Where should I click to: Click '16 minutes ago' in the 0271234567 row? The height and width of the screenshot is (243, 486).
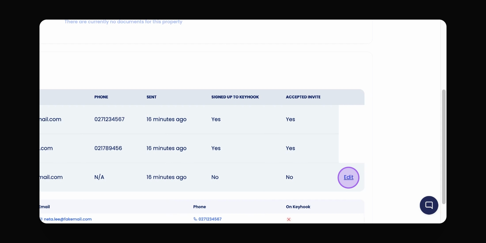[166, 119]
